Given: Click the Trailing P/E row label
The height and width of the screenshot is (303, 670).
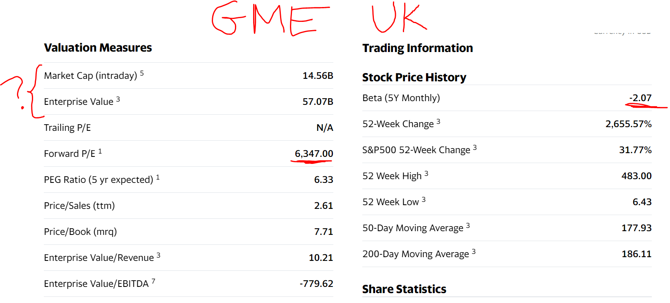Looking at the screenshot, I should [67, 128].
